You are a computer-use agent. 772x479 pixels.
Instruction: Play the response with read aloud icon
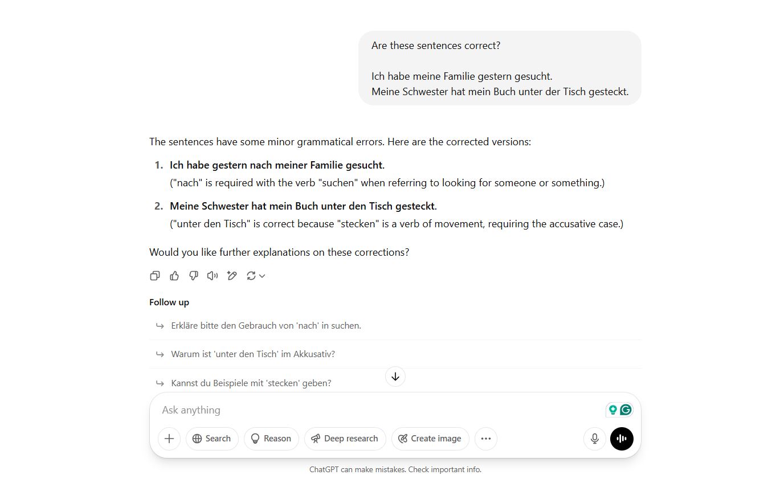pos(213,276)
